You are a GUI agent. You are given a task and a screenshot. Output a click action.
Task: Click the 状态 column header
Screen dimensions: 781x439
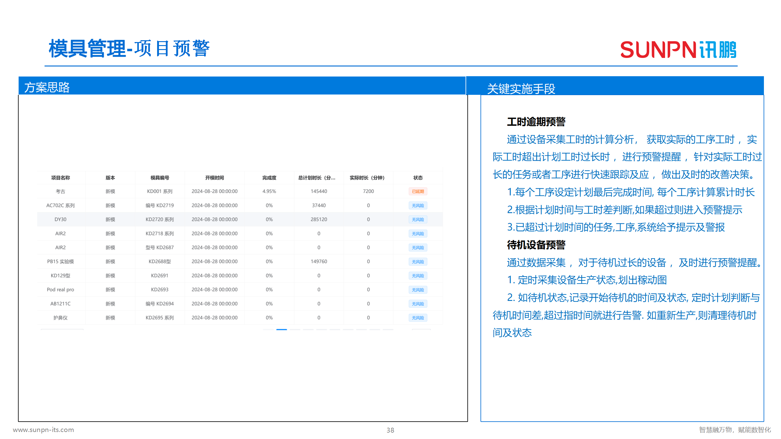(418, 178)
